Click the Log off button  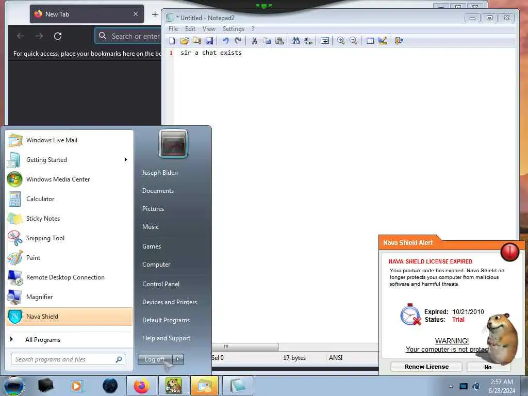click(155, 359)
